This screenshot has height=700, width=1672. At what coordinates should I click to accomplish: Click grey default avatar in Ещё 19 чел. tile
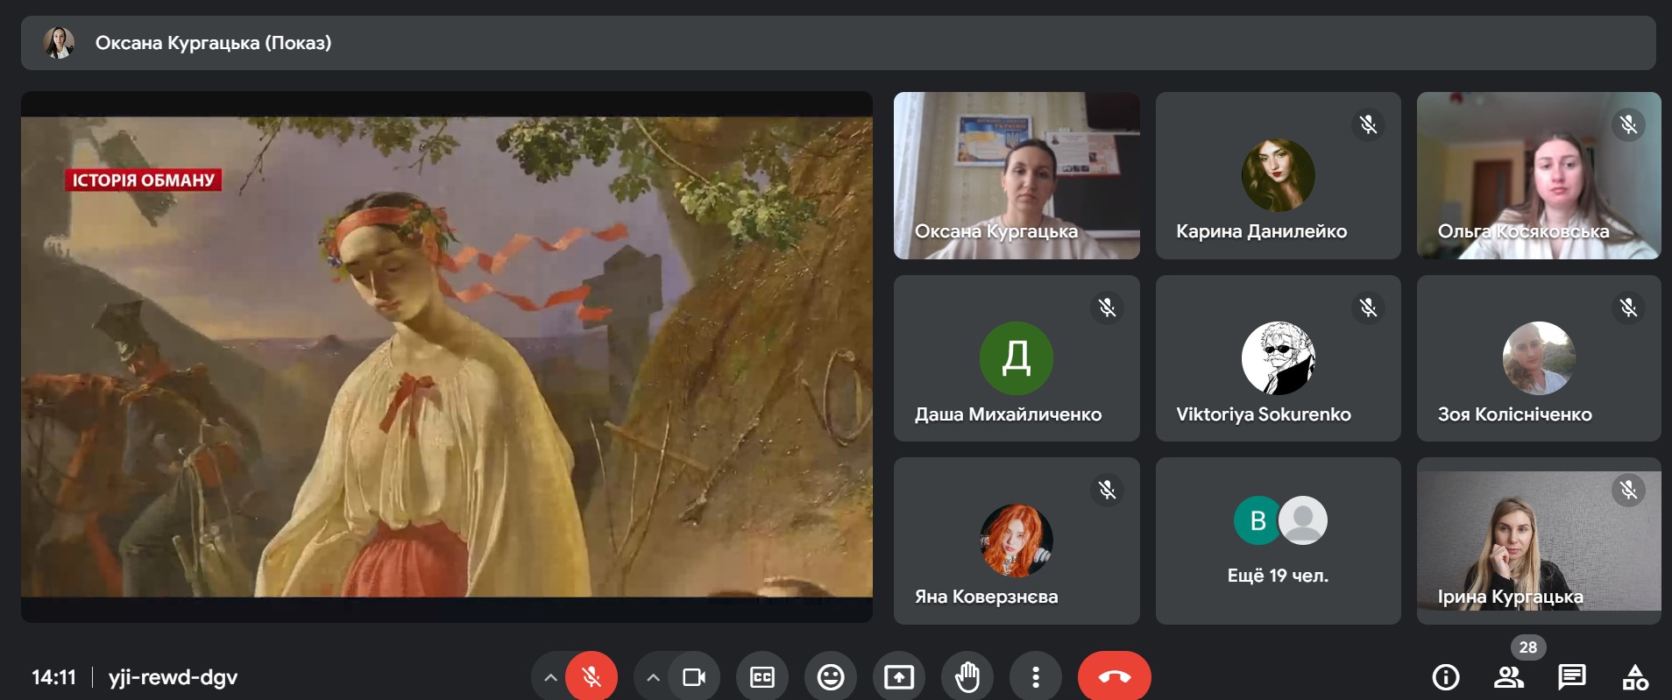point(1303,520)
